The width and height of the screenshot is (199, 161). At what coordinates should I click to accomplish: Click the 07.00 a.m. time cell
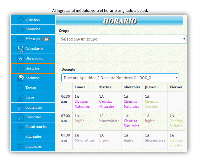pos(66,121)
